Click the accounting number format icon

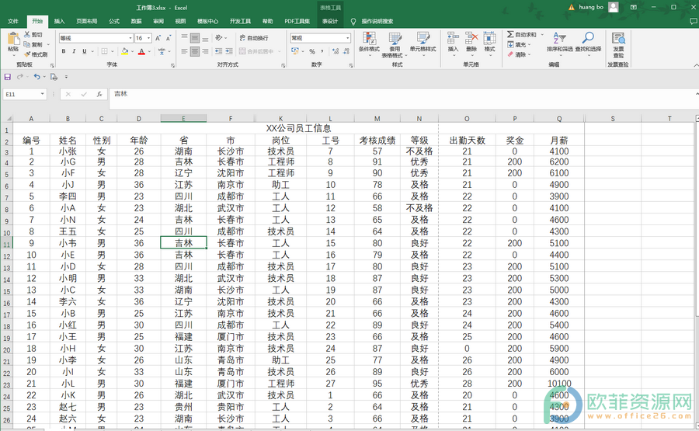tap(294, 51)
